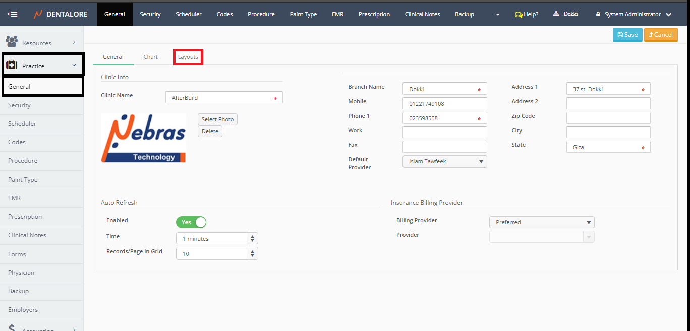Switch to the Chart tab
This screenshot has height=331, width=690.
(150, 57)
